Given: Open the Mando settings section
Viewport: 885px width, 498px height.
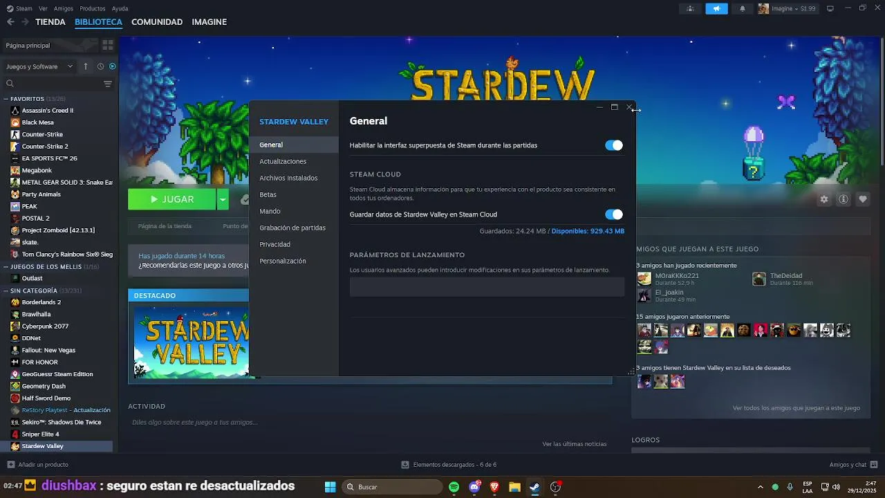Looking at the screenshot, I should pos(294,212).
